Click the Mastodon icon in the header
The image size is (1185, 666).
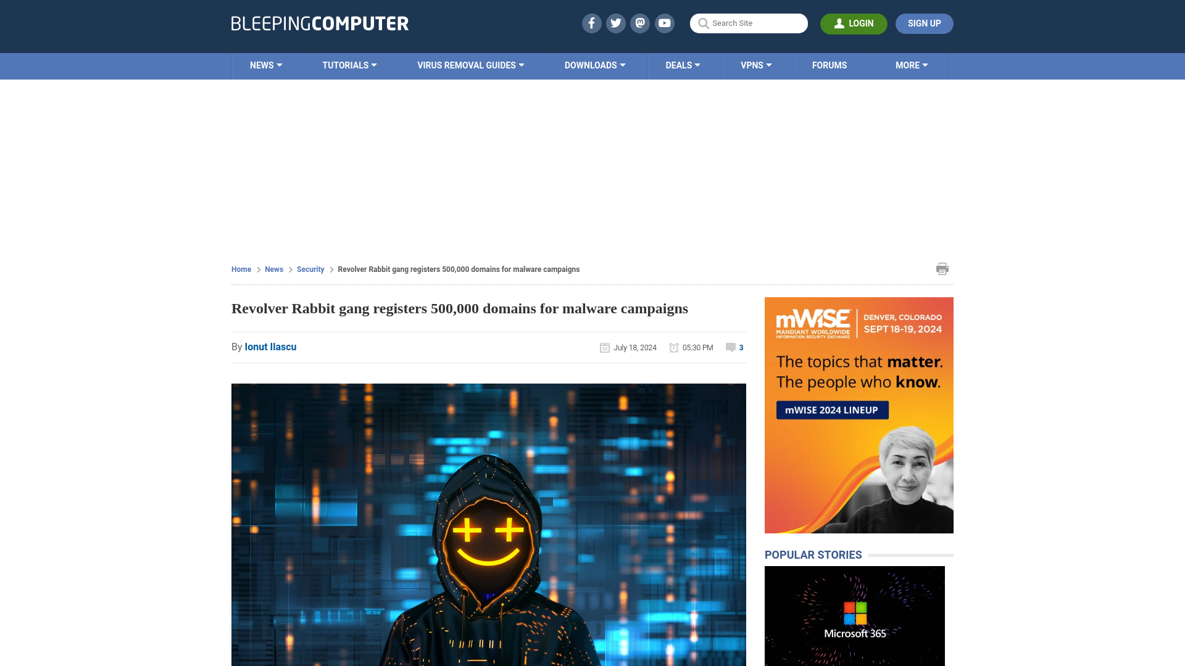tap(641, 23)
